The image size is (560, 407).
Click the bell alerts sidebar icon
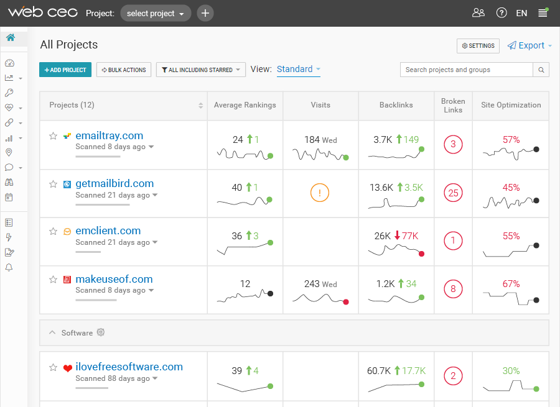click(x=9, y=268)
